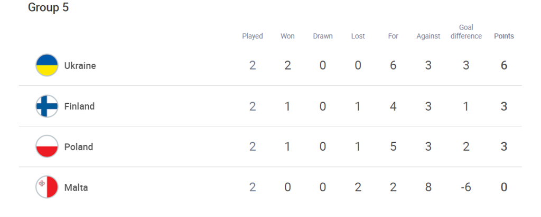Click the Played column header

pos(253,36)
